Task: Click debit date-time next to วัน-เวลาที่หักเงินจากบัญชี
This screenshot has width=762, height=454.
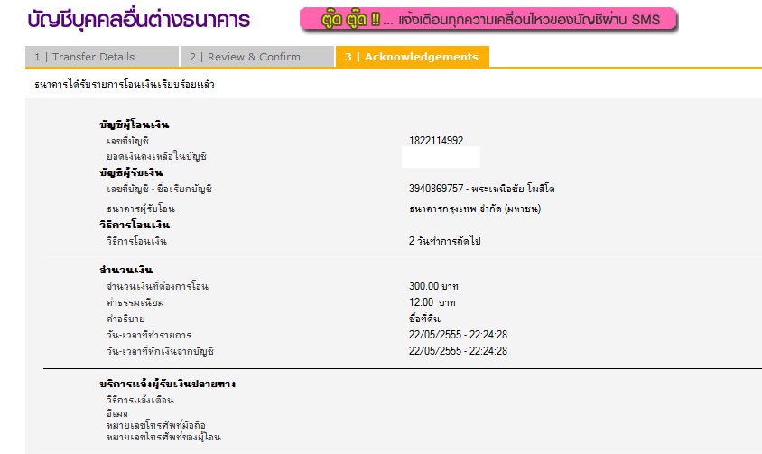Action: click(458, 351)
